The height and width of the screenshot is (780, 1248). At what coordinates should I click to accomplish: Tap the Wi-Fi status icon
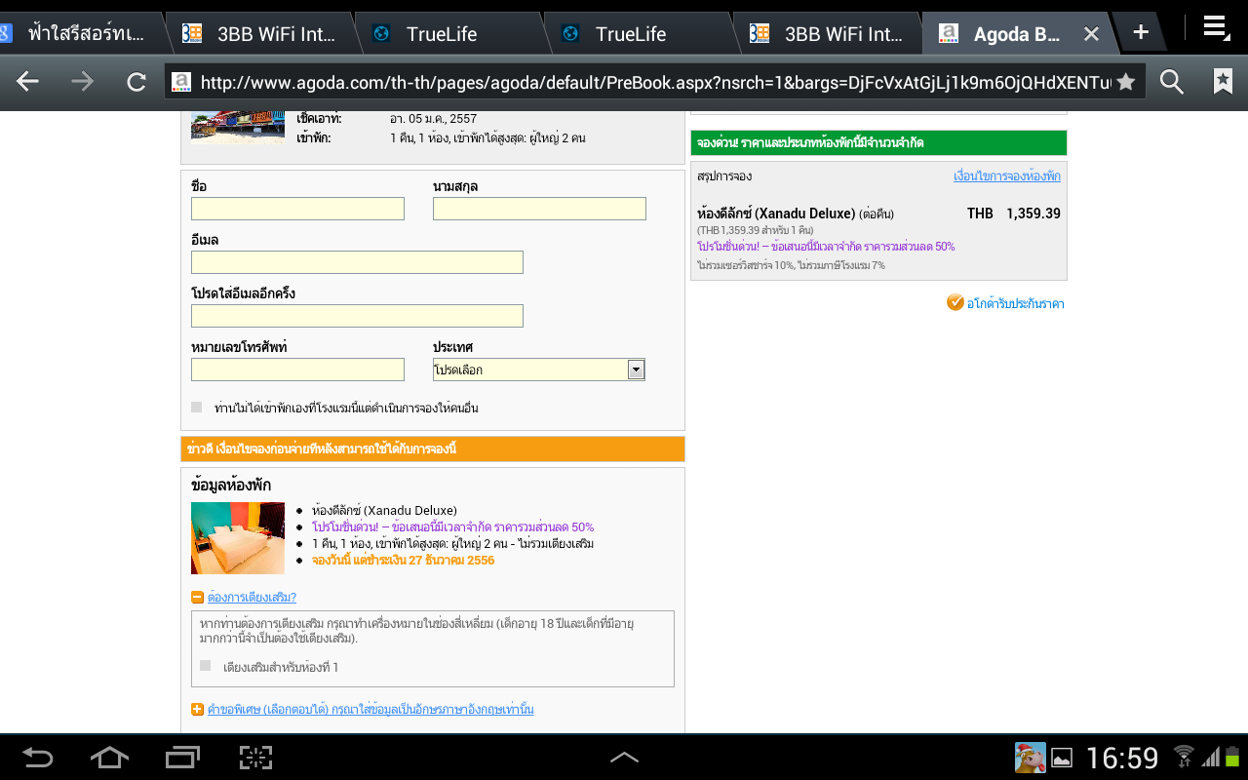[x=1184, y=757]
